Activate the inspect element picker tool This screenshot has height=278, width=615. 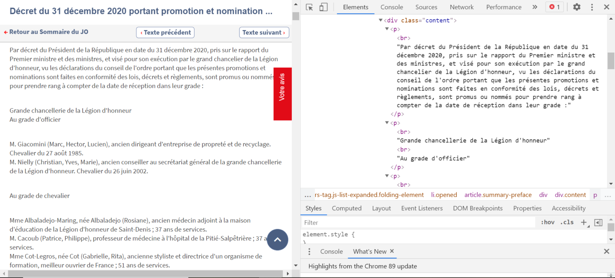coord(309,7)
